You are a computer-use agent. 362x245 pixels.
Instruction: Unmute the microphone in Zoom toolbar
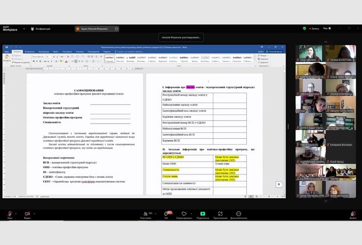(9, 213)
